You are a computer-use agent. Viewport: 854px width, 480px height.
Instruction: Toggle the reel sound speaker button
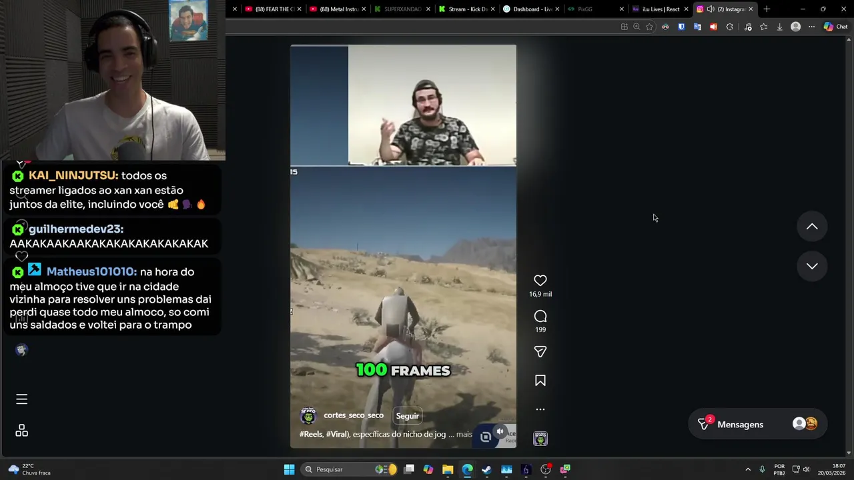click(x=500, y=431)
